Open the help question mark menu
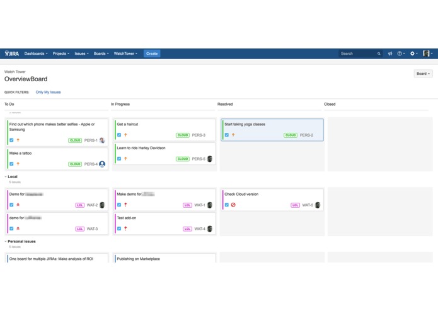This screenshot has height=311, width=438. pyautogui.click(x=401, y=54)
